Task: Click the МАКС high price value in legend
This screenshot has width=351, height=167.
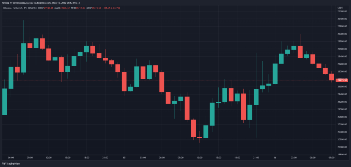Action: click(x=65, y=7)
